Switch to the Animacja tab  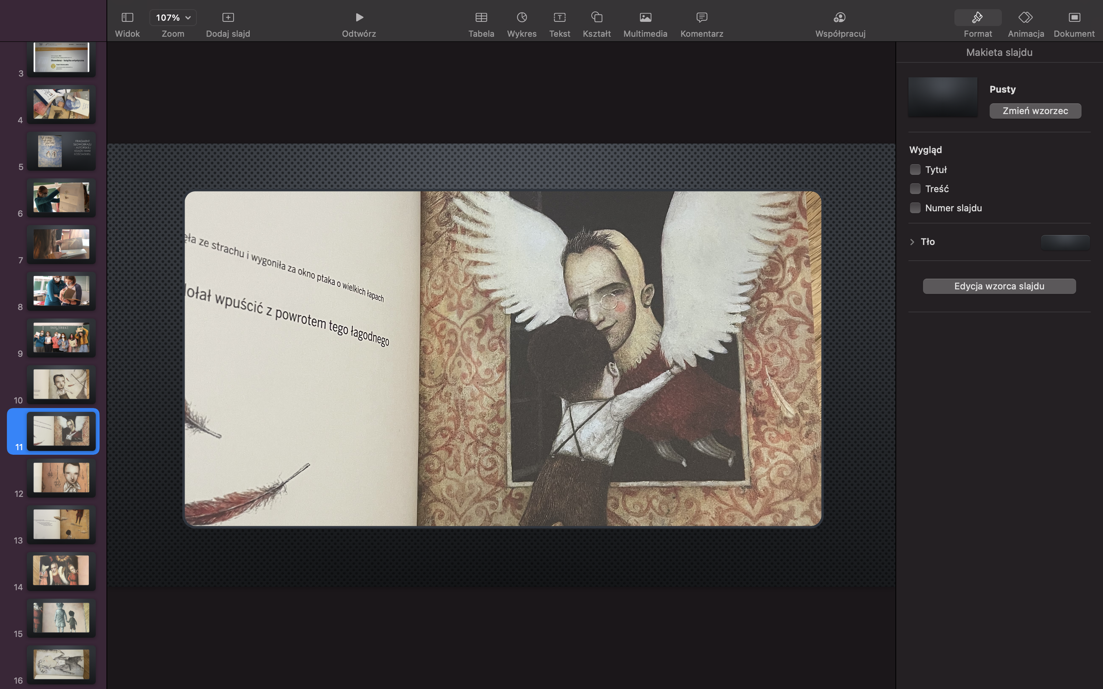1026,18
